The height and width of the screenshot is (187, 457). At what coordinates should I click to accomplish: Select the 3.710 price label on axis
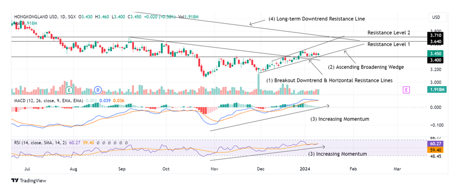coord(436,35)
